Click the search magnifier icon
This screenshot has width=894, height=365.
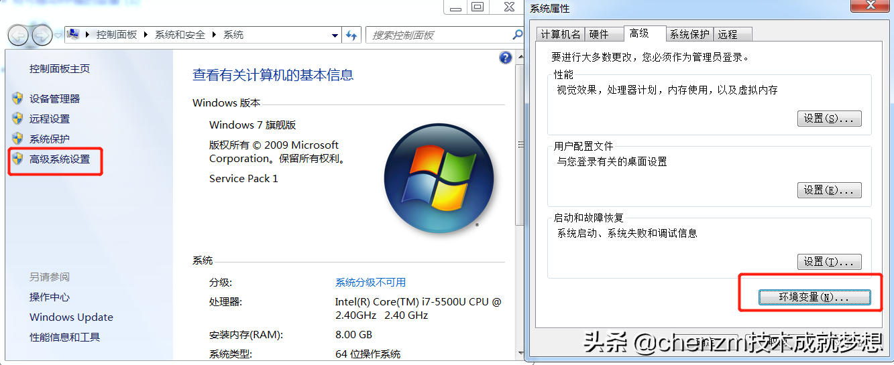click(x=517, y=34)
